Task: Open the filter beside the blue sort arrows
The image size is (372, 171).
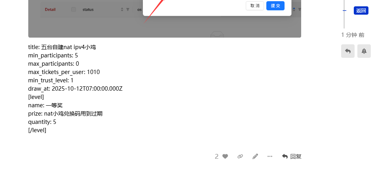Action: (300, 9)
